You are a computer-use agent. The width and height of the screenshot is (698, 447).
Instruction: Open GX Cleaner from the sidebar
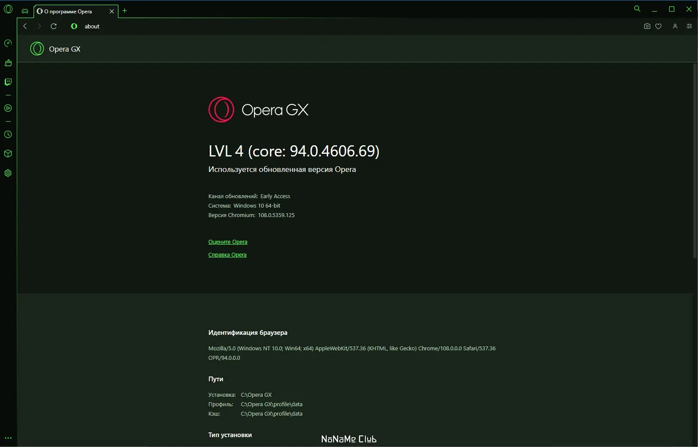pyautogui.click(x=8, y=63)
